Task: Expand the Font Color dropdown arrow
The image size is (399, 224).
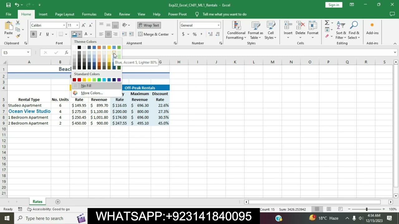Action: [91, 34]
